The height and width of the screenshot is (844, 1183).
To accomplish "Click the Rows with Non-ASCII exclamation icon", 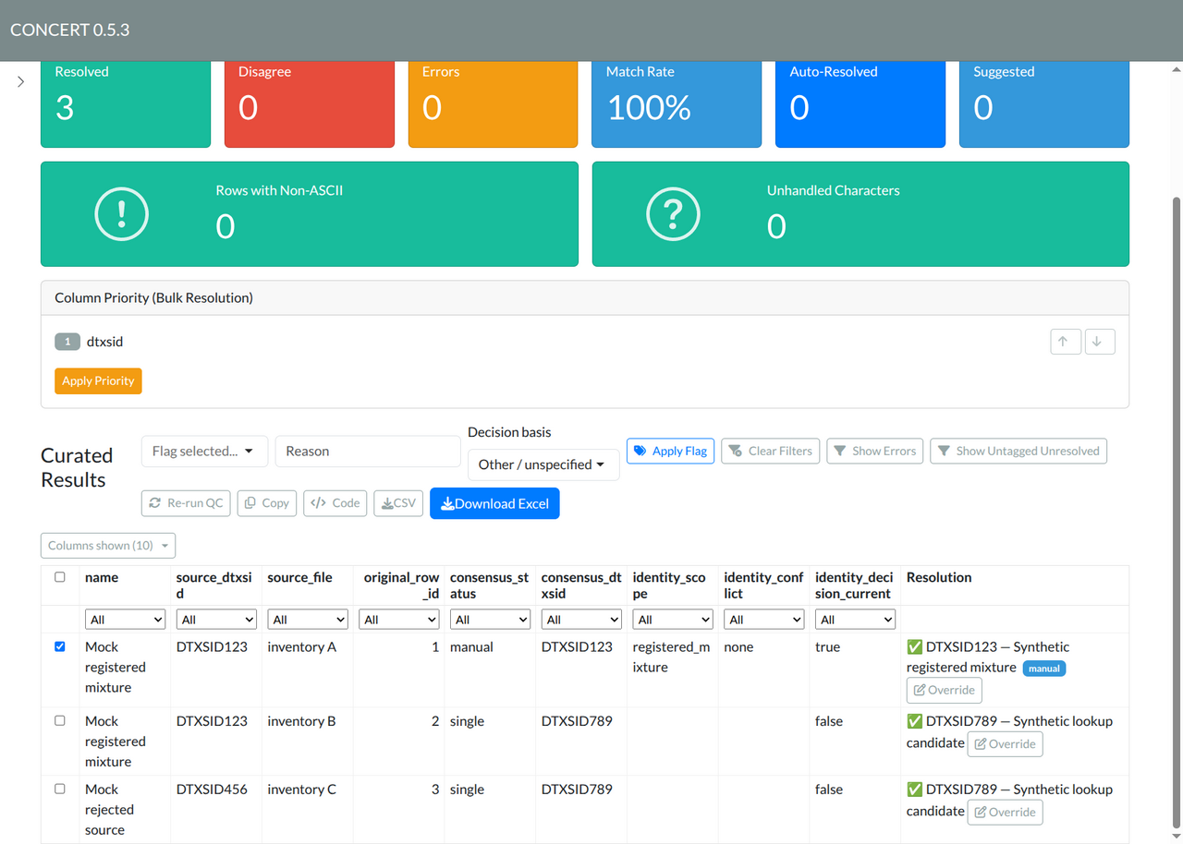I will 121,214.
